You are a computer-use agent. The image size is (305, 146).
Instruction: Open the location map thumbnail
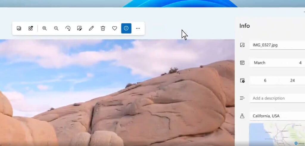coord(277,134)
